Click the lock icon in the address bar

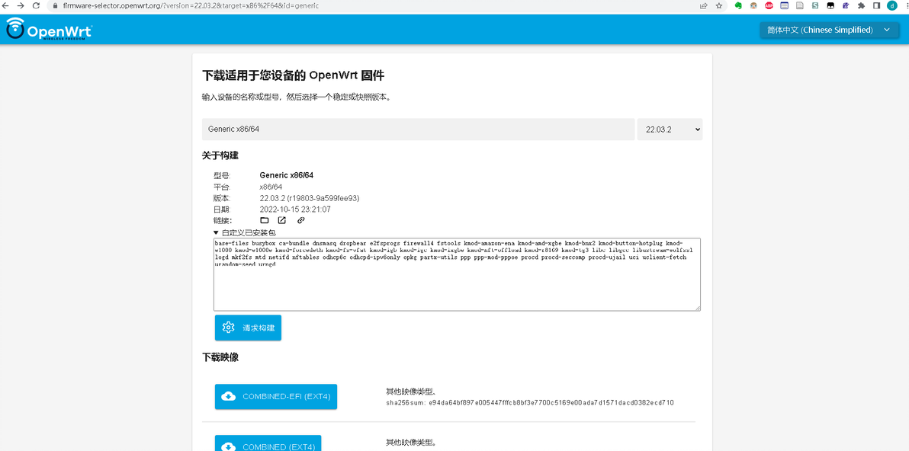point(56,6)
